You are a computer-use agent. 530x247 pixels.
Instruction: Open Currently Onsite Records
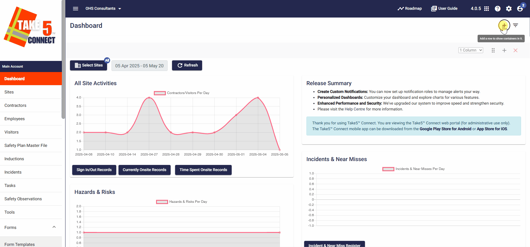point(144,170)
